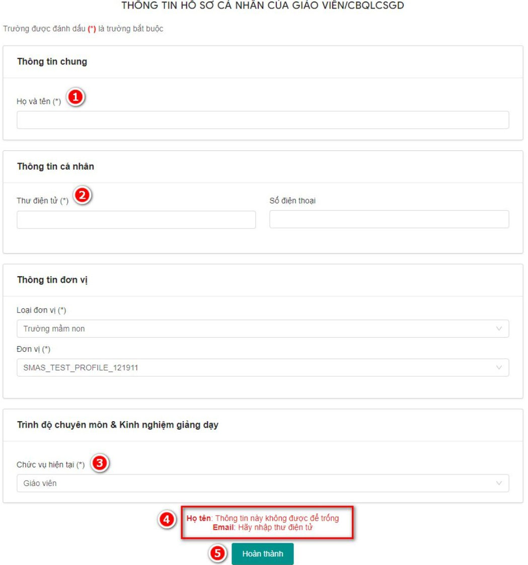Click the Đơn vị (*) label
Image resolution: width=528 pixels, height=565 pixels.
tap(34, 349)
